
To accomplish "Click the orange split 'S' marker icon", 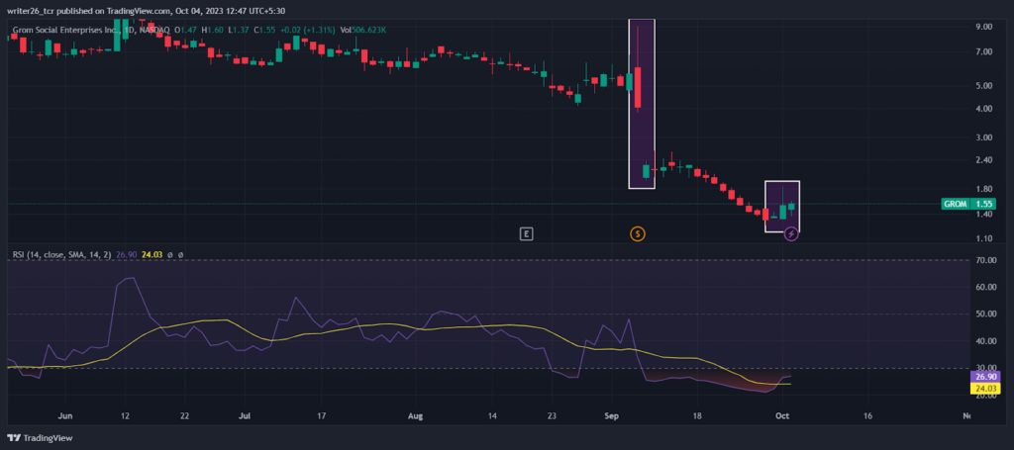I will (638, 233).
